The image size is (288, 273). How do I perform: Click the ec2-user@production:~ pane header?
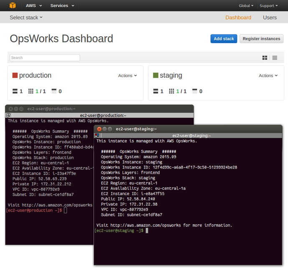(103, 115)
